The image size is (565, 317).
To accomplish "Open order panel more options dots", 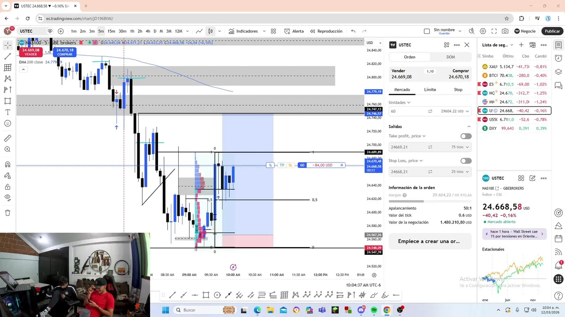I will (457, 45).
